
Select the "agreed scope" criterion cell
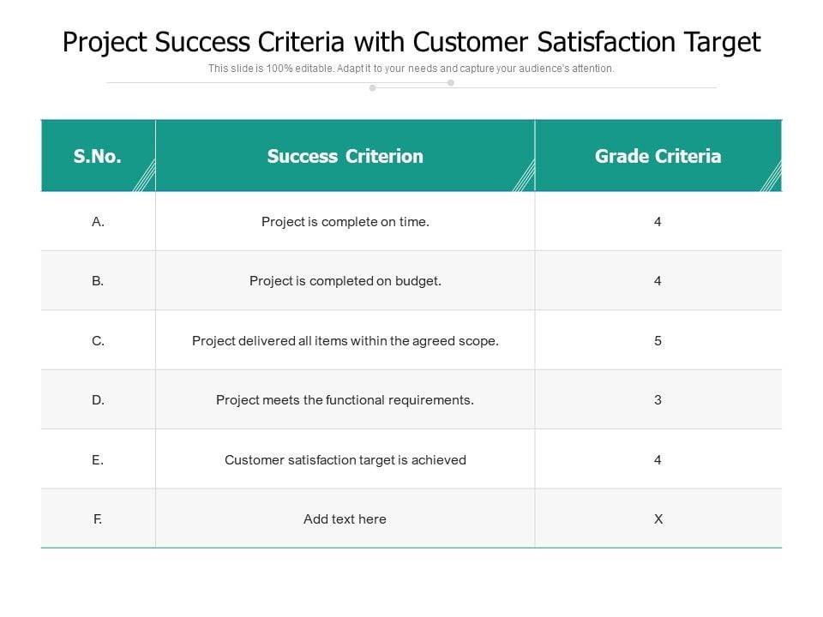tap(345, 341)
